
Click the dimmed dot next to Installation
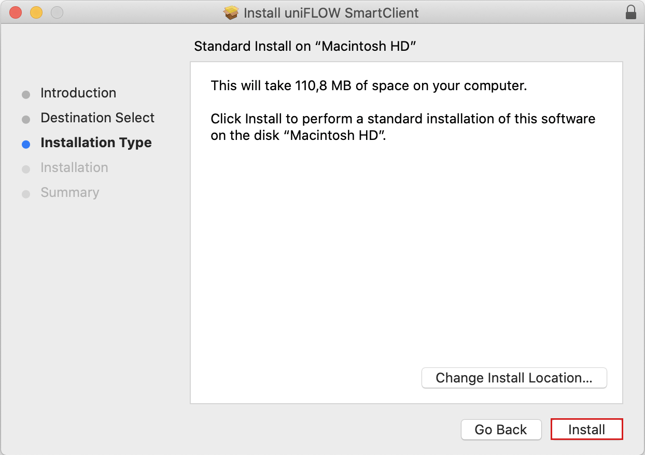[25, 168]
